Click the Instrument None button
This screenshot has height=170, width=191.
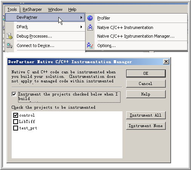point(146,126)
